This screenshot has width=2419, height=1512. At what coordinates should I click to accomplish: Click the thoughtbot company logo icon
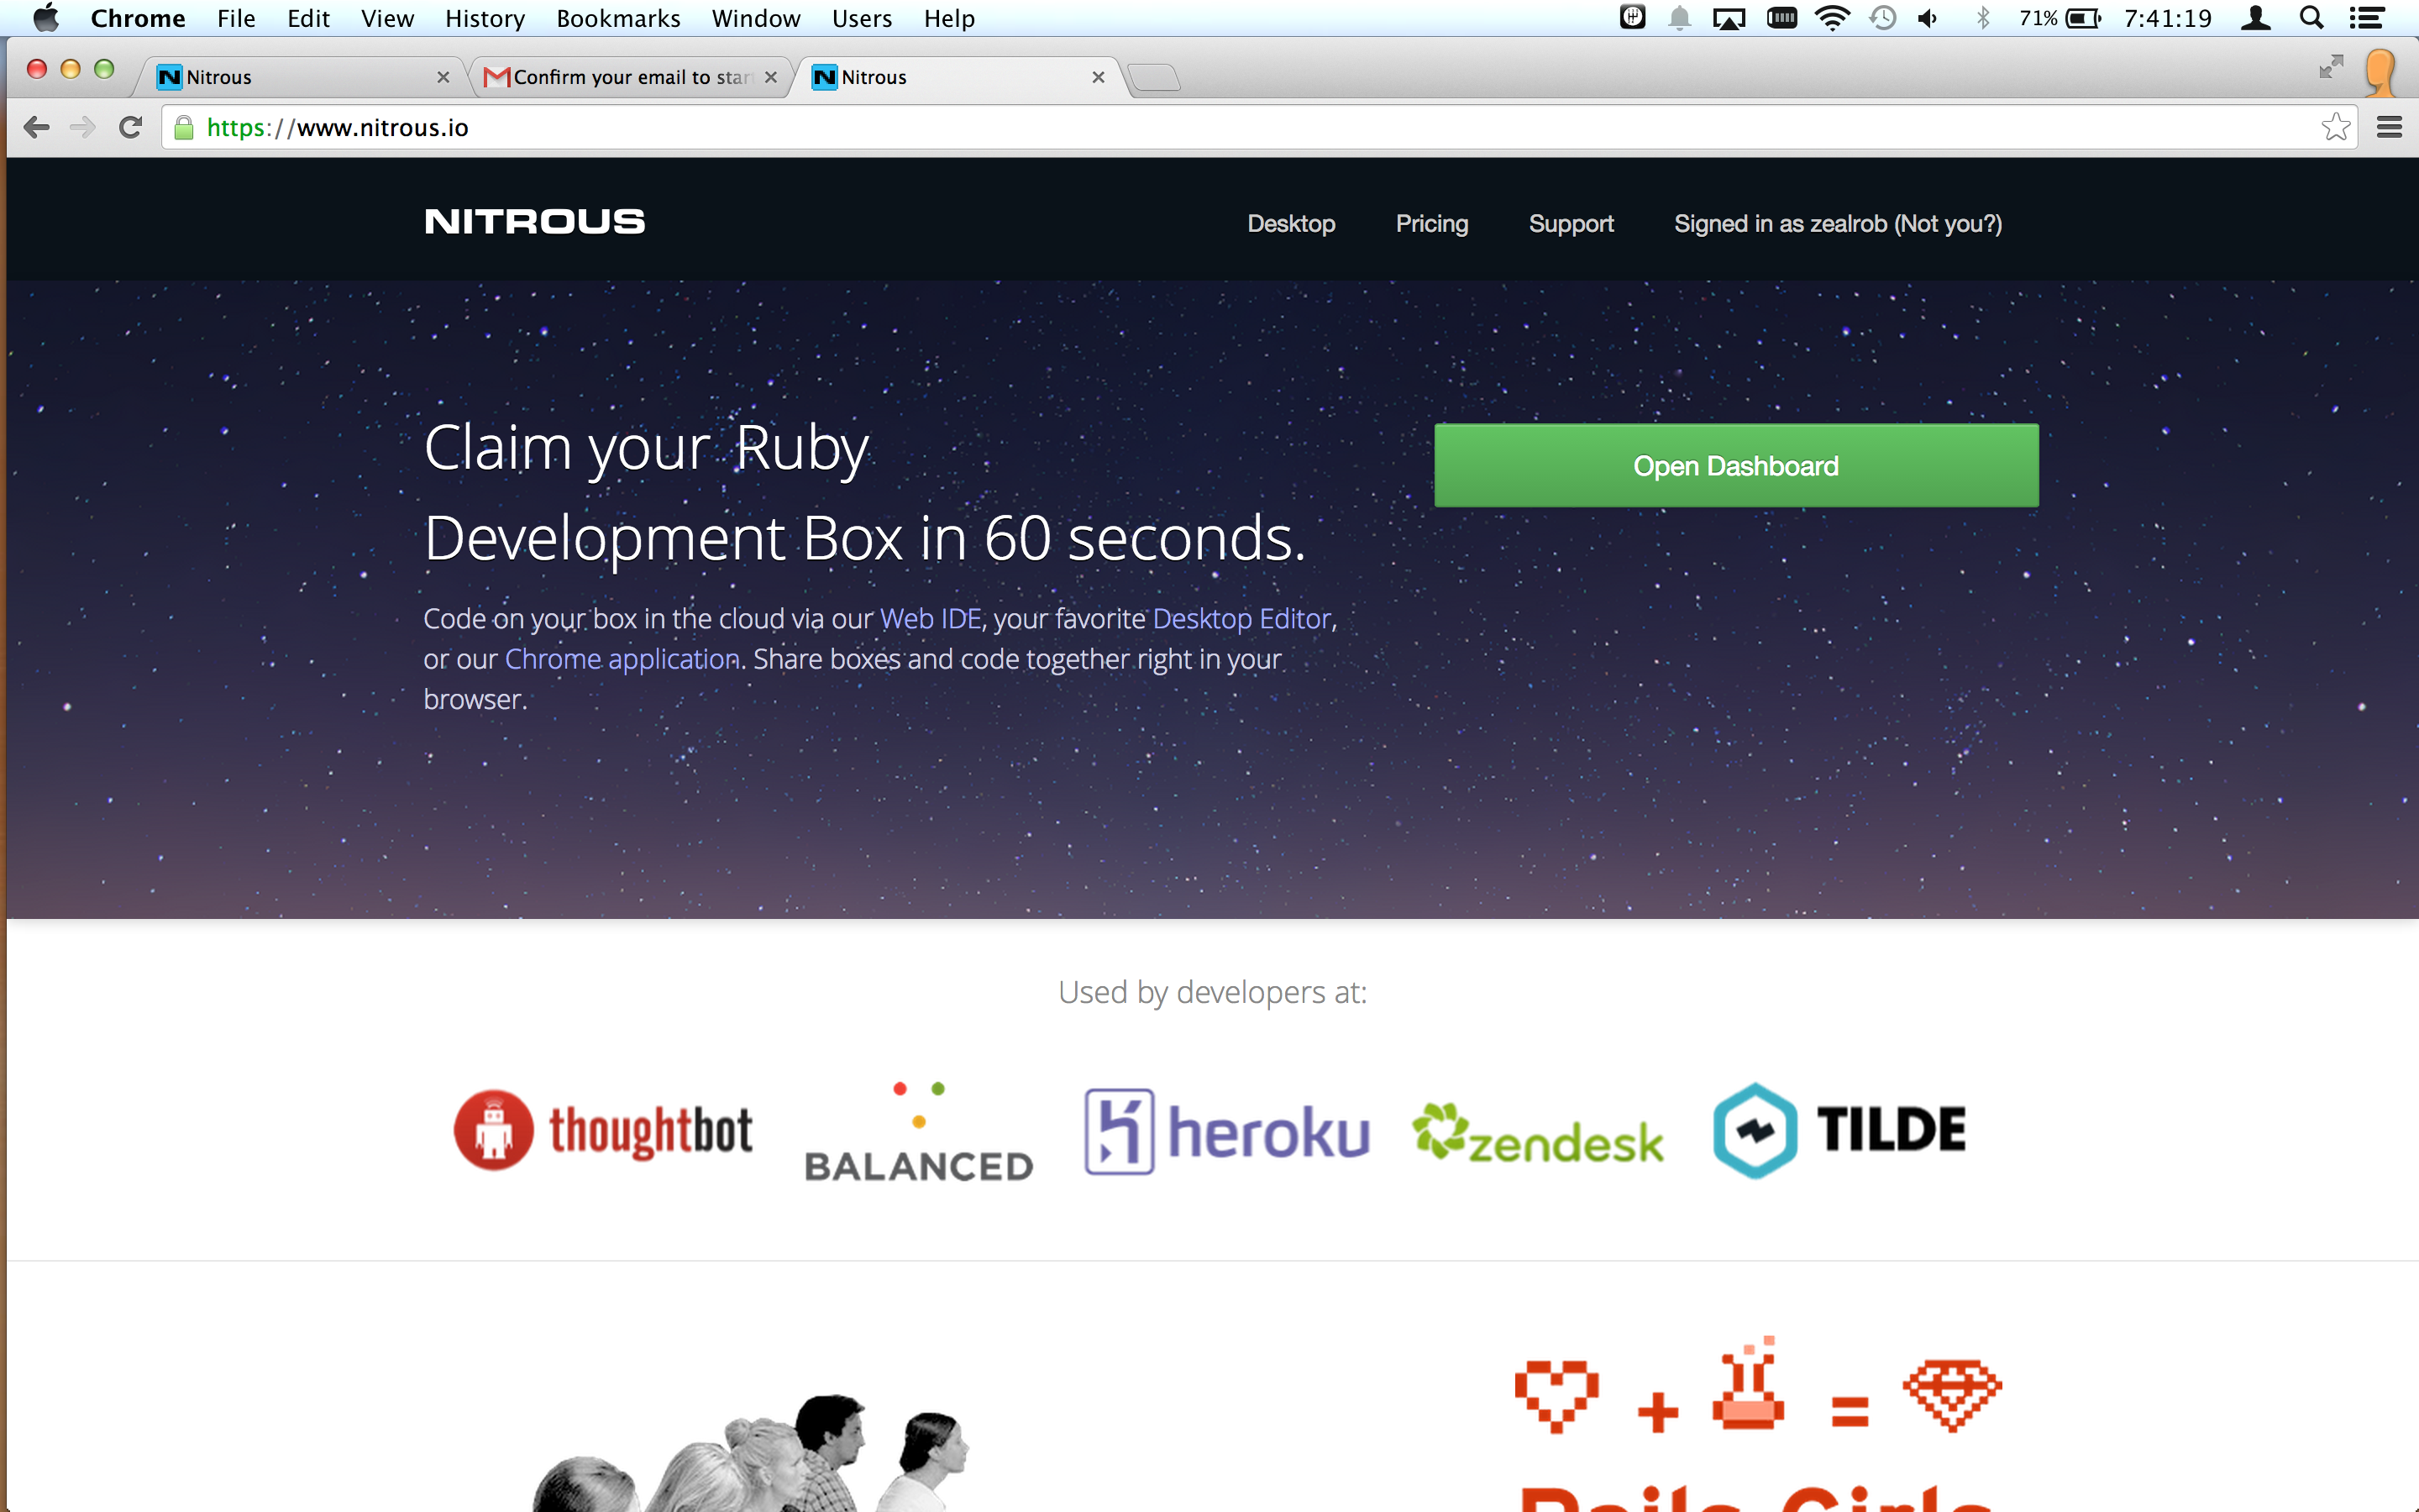point(493,1131)
